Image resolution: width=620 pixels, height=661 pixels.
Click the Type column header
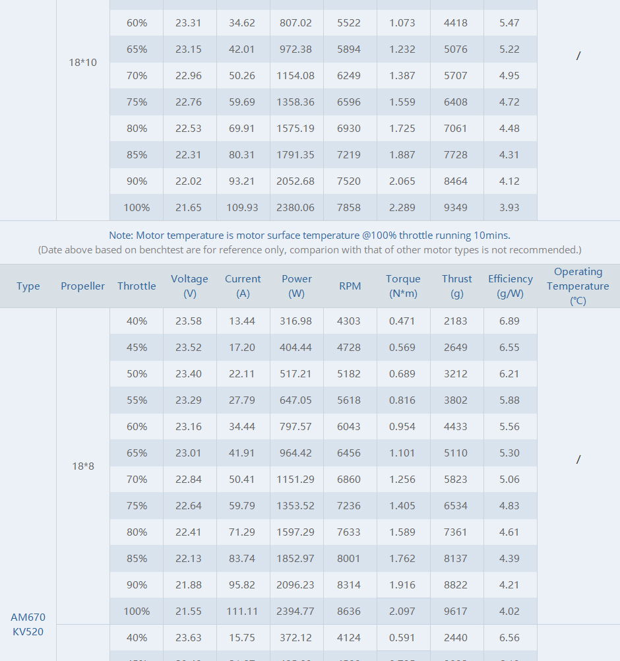coord(28,286)
